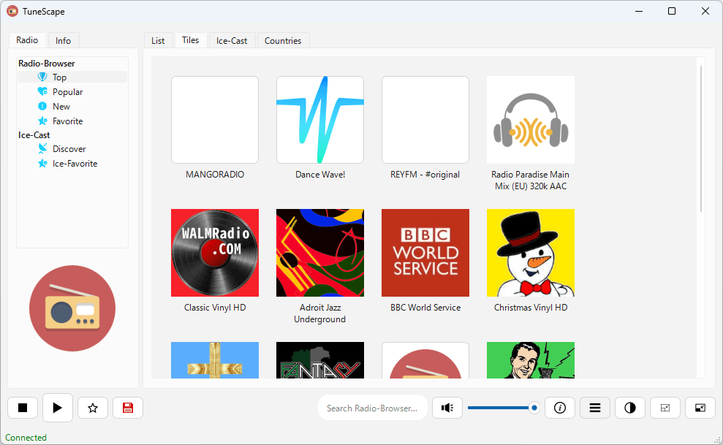The image size is (723, 445).
Task: Select Popular in Radio-Browser tree
Action: click(x=67, y=91)
